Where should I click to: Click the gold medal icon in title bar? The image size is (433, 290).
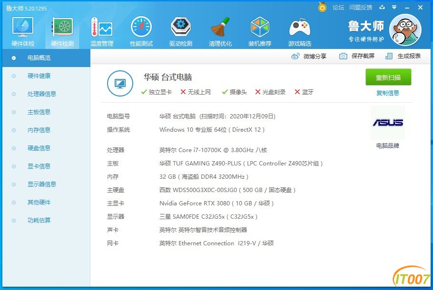coord(322,7)
